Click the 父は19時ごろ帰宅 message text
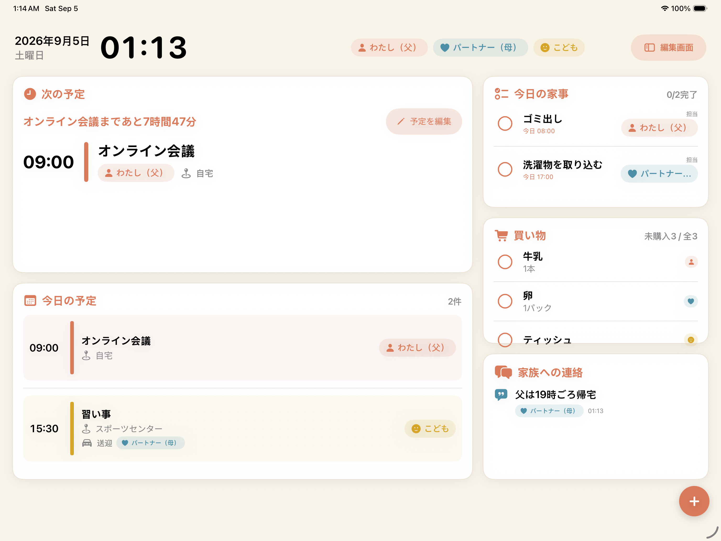The width and height of the screenshot is (721, 541). click(x=555, y=394)
